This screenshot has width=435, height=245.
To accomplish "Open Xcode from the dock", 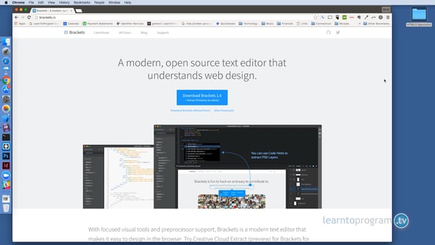I will (x=6, y=118).
